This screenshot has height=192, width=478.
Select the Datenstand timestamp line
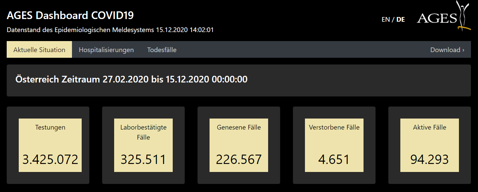[110, 30]
